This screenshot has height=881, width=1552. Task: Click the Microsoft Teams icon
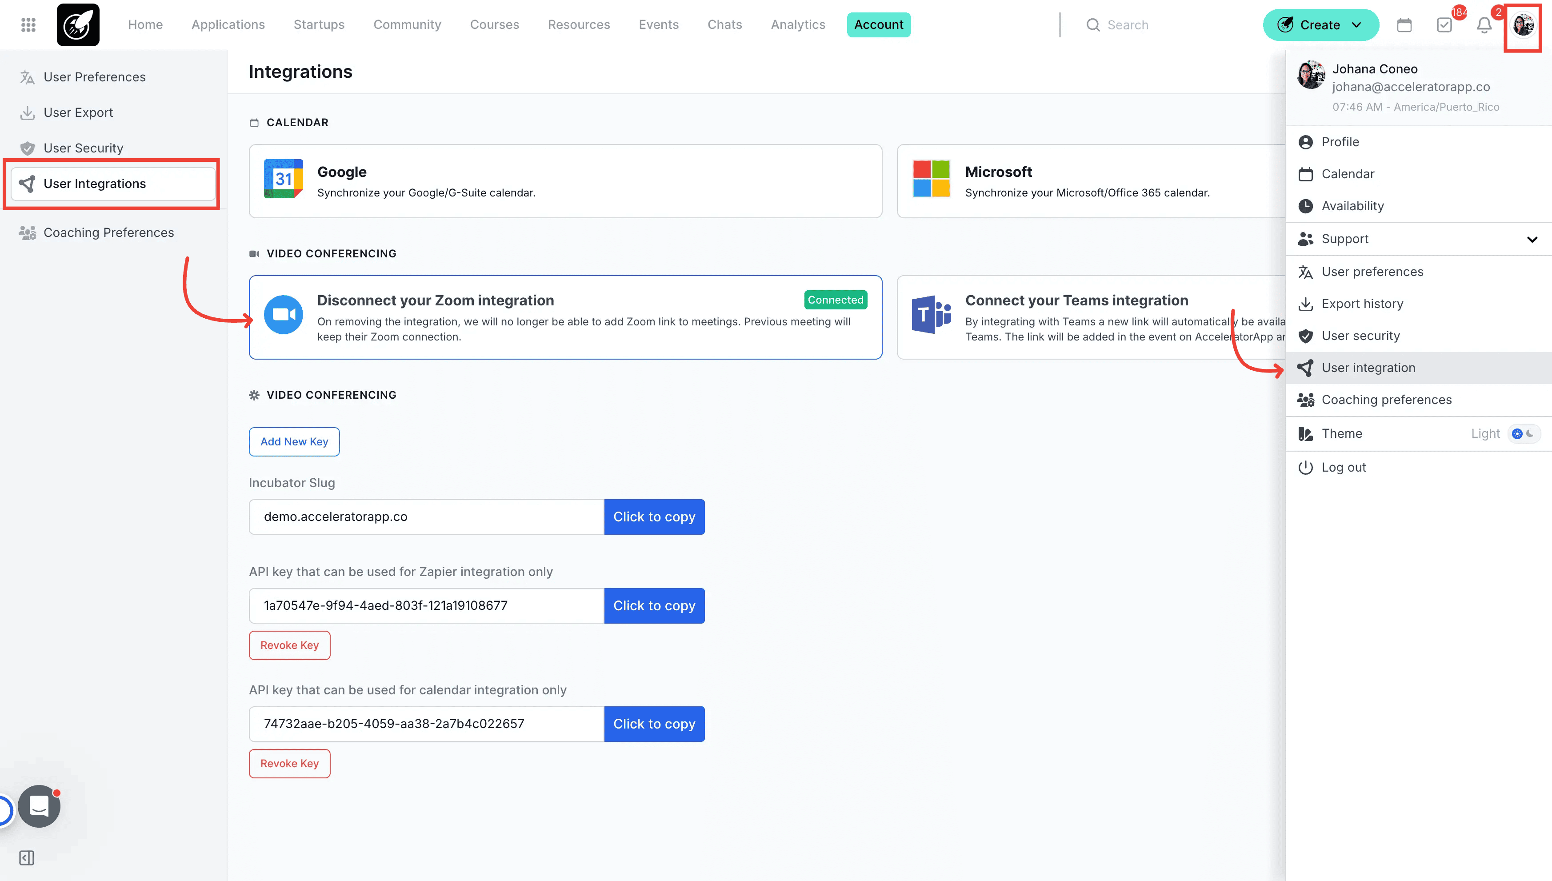point(931,315)
